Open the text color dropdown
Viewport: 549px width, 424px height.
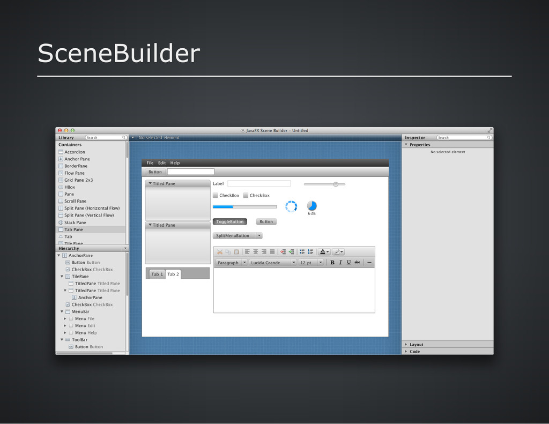(324, 252)
